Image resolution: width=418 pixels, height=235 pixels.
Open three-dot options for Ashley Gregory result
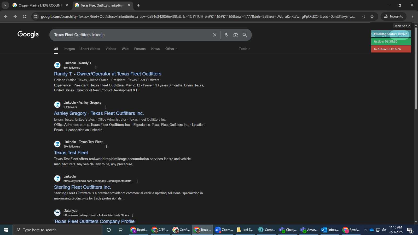(105, 107)
